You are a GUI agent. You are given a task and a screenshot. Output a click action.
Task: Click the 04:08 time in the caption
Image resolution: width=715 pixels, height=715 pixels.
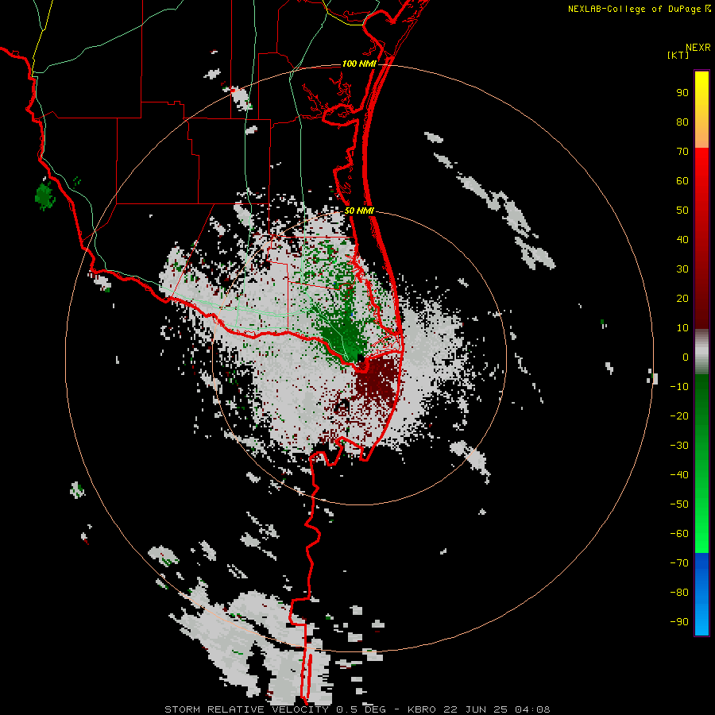(x=532, y=709)
